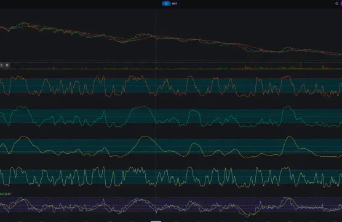342x222 pixels.
Task: Click the second small icon left of volume pane
Action: coord(7,65)
